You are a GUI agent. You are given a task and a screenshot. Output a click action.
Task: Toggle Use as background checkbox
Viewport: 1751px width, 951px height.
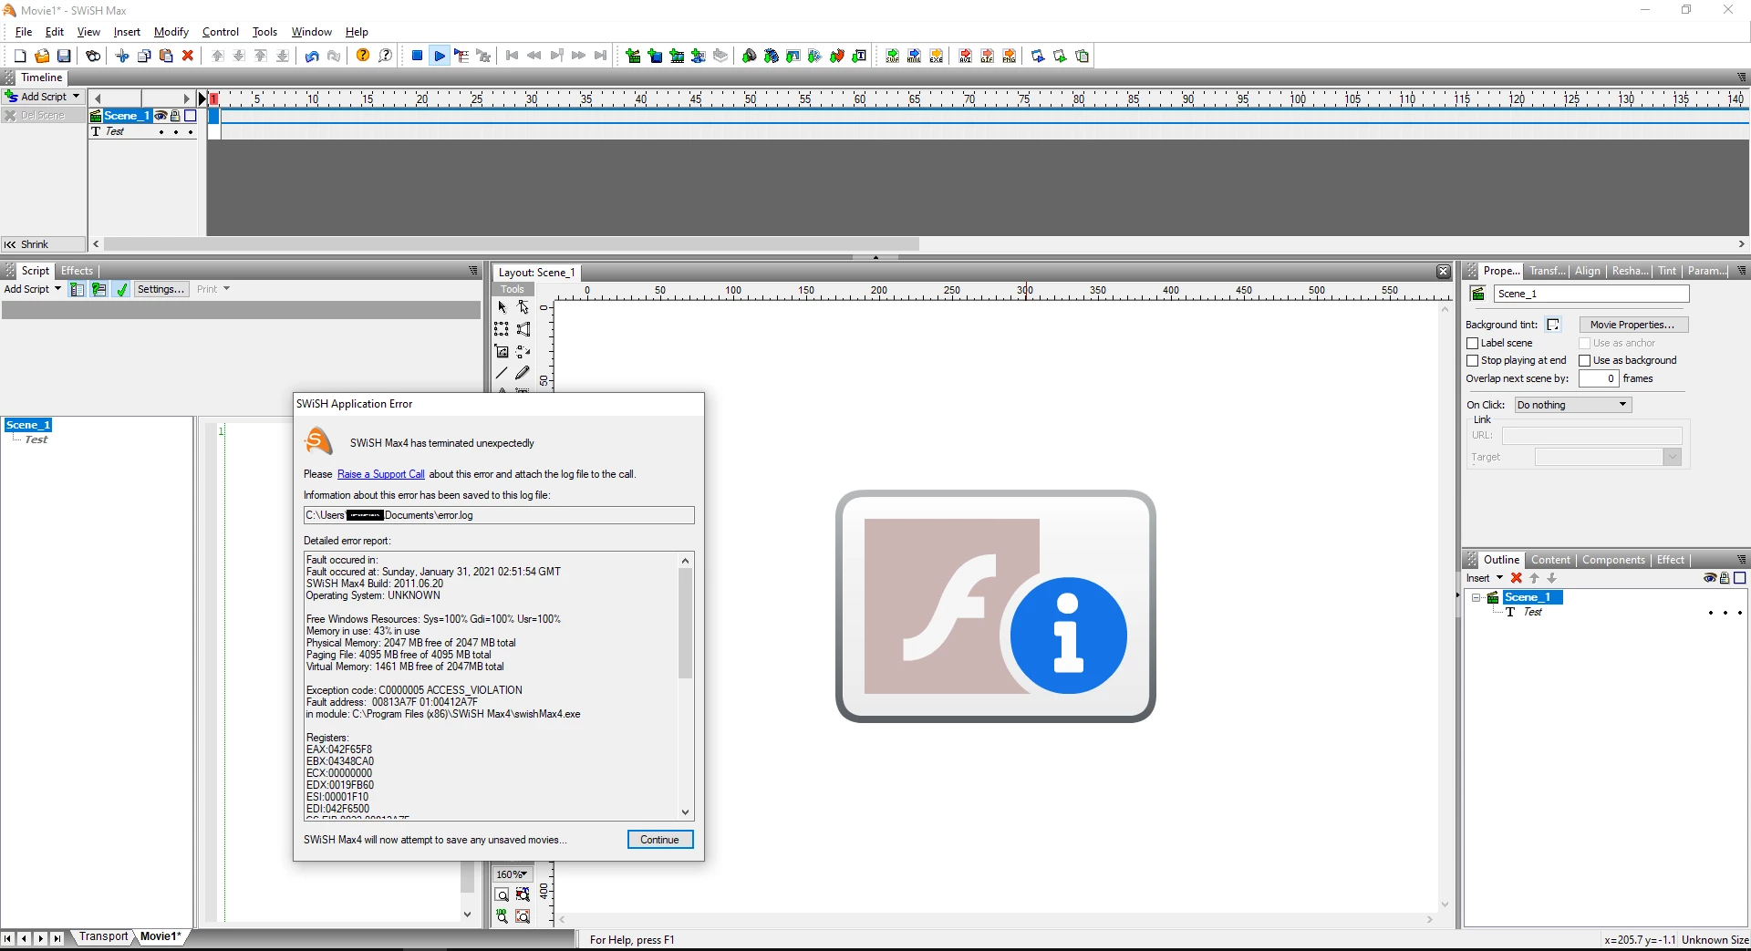(x=1585, y=361)
